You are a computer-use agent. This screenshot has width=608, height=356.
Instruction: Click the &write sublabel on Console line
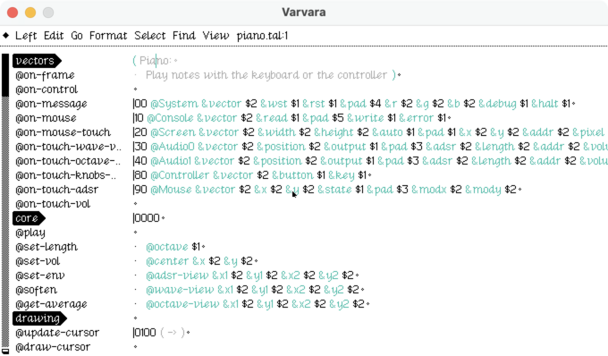coord(366,118)
